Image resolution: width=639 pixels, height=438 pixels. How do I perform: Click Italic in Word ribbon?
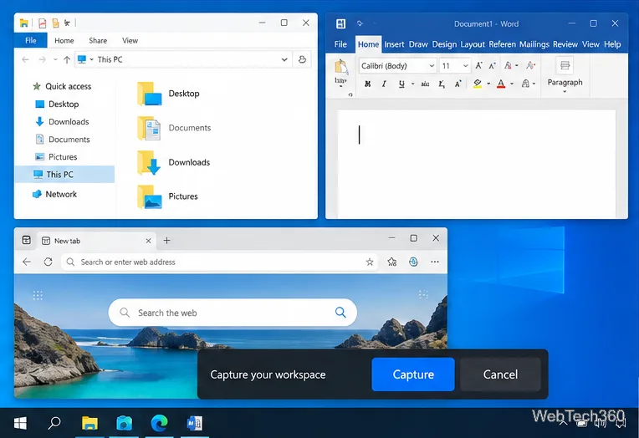(384, 84)
